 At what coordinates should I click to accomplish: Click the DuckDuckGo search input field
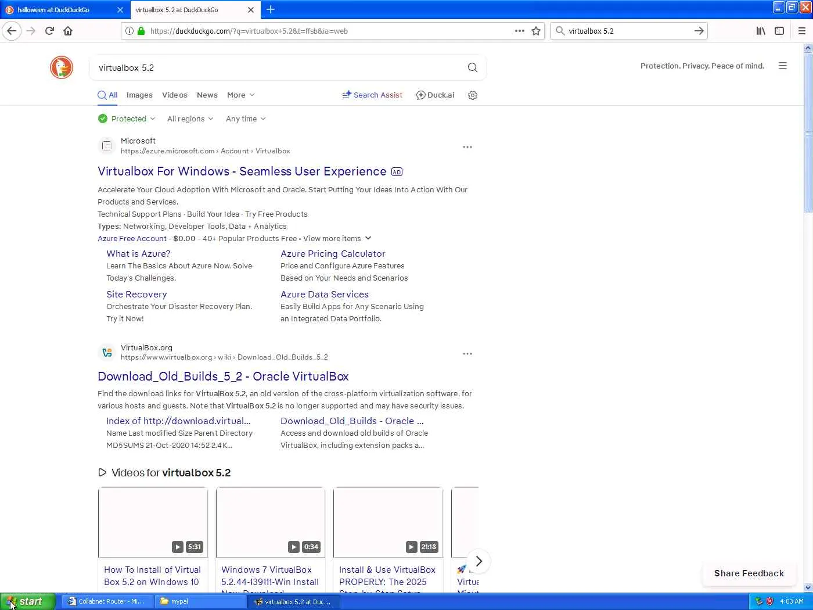point(279,67)
